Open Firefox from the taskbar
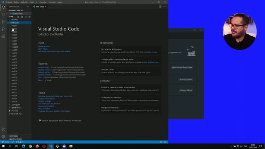Image resolution: width=265 pixels, height=149 pixels. [37, 146]
